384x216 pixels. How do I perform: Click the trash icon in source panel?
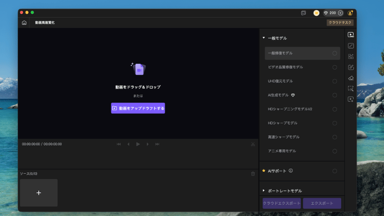tap(253, 174)
